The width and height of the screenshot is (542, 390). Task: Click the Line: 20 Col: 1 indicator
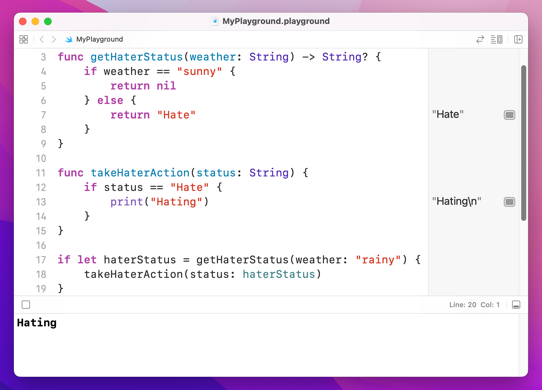coord(474,305)
